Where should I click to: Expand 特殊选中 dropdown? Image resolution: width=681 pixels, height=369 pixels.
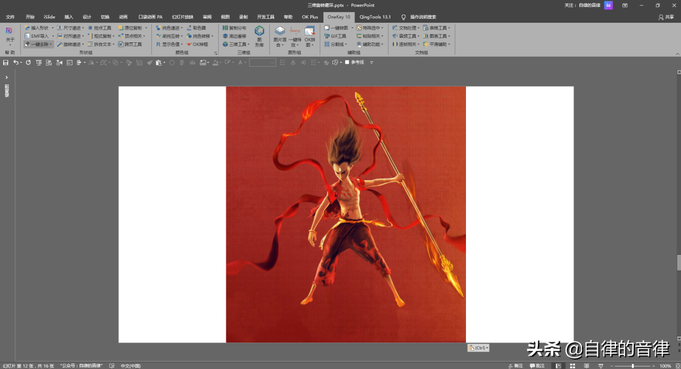point(382,28)
